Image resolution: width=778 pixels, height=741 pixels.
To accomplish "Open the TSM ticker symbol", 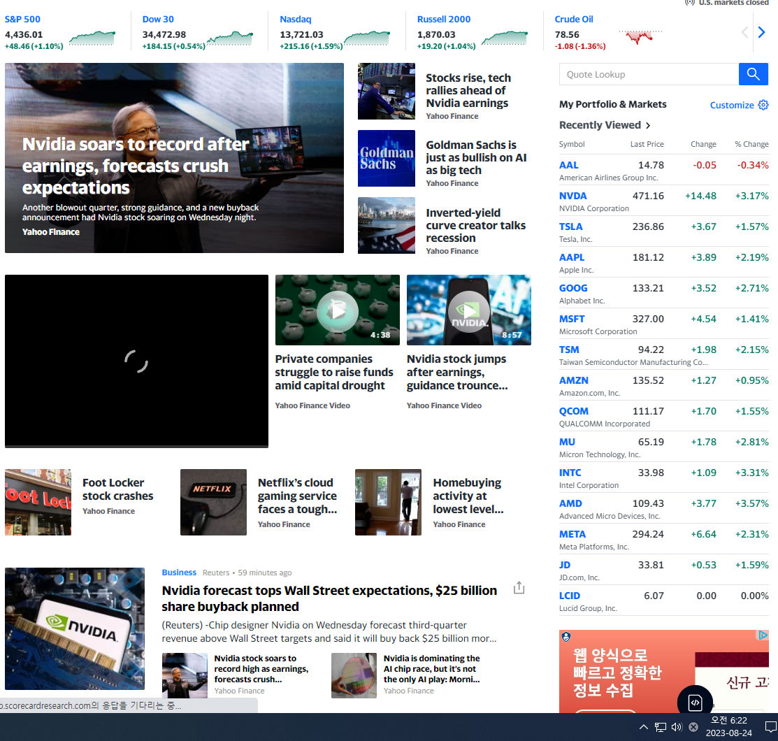I will (x=569, y=350).
